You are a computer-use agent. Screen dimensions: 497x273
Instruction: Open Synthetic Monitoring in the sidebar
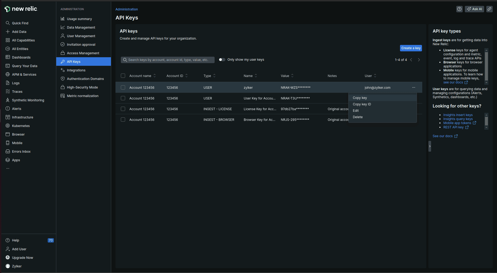[x=28, y=100]
